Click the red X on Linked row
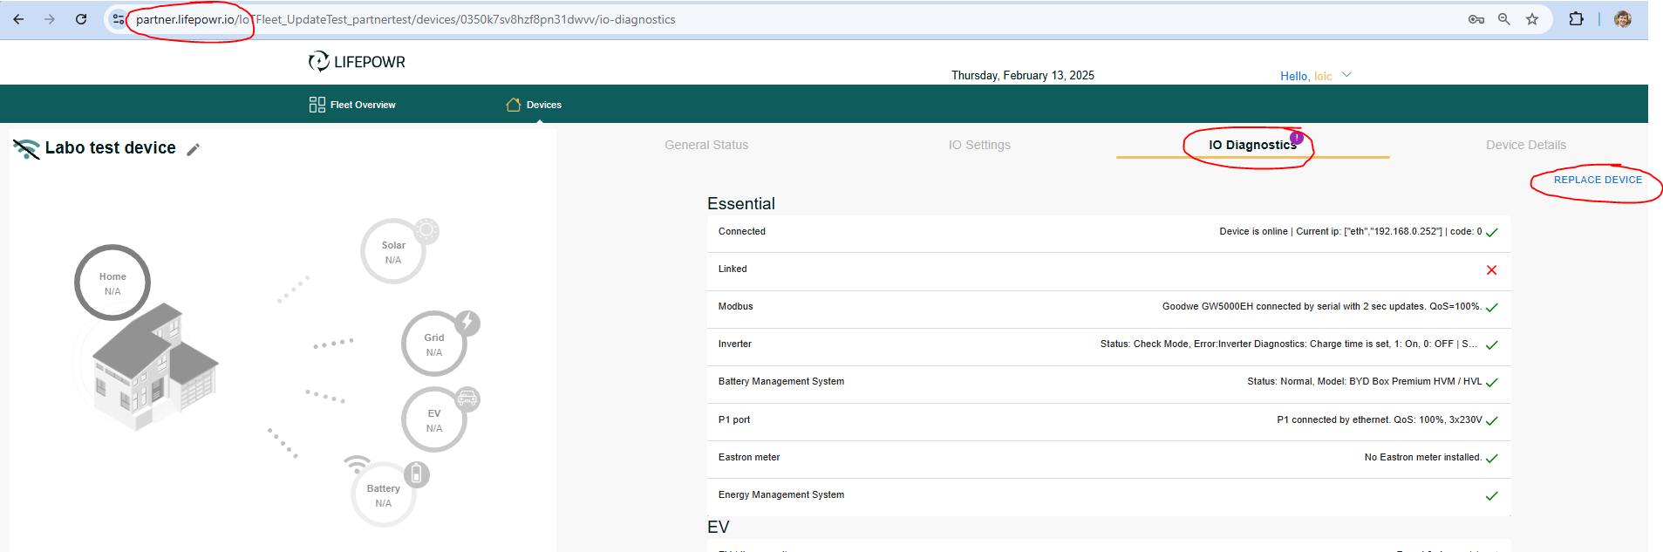Viewport: 1663px width, 552px height. tap(1491, 270)
